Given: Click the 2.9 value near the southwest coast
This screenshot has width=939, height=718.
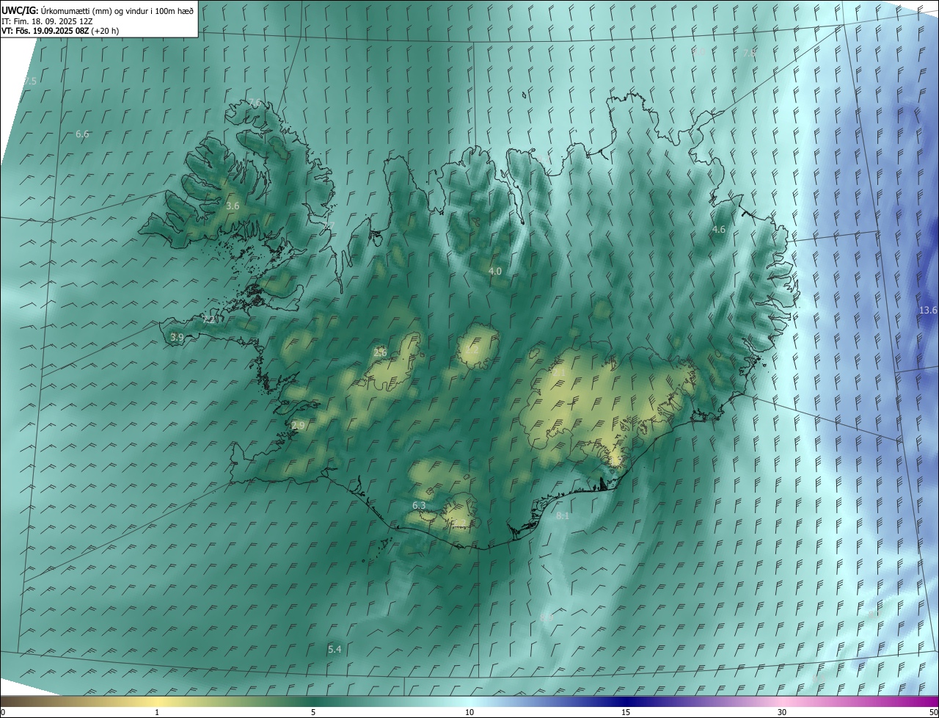Looking at the screenshot, I should [x=298, y=426].
